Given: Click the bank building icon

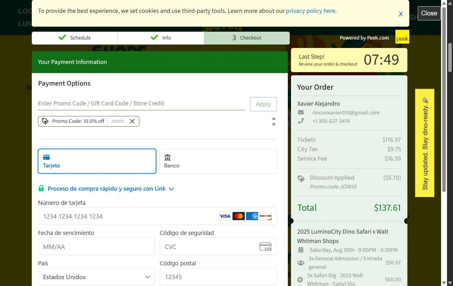Looking at the screenshot, I should click(168, 157).
